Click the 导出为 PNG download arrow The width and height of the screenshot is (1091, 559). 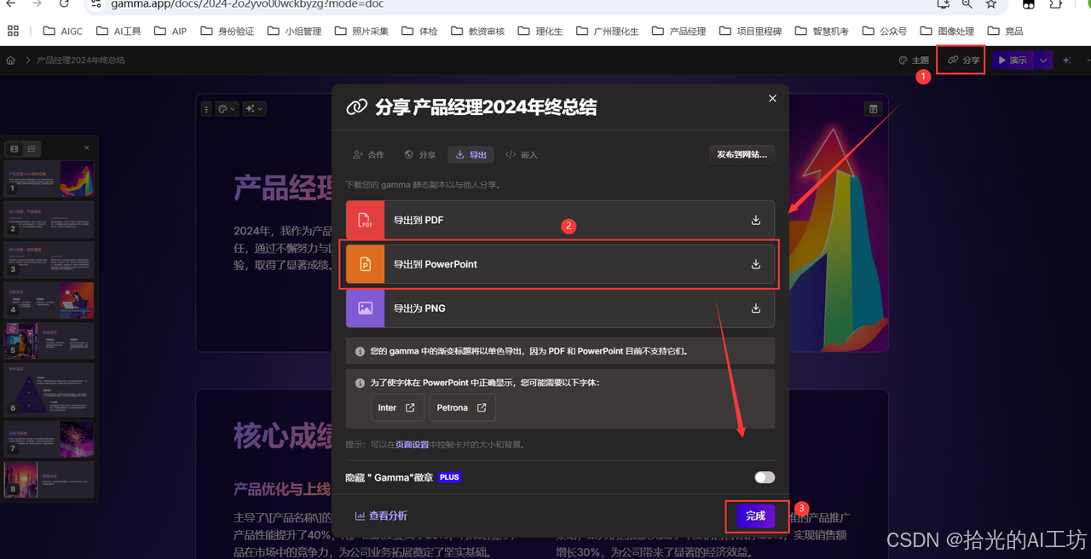click(x=755, y=308)
